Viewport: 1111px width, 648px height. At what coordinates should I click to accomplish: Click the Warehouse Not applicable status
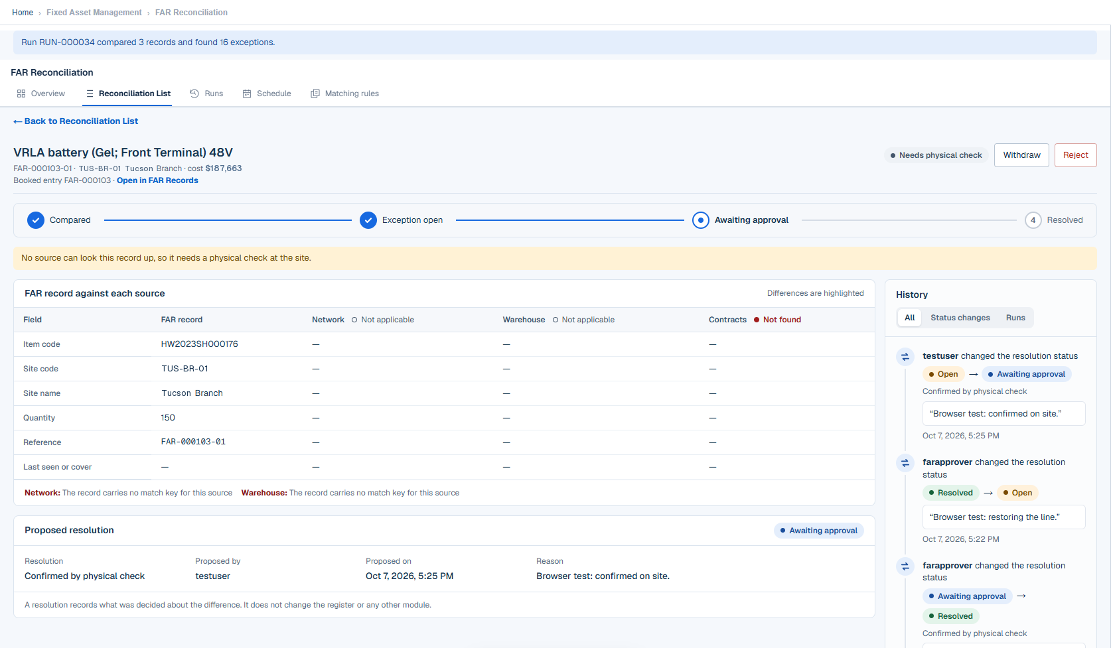tap(583, 320)
